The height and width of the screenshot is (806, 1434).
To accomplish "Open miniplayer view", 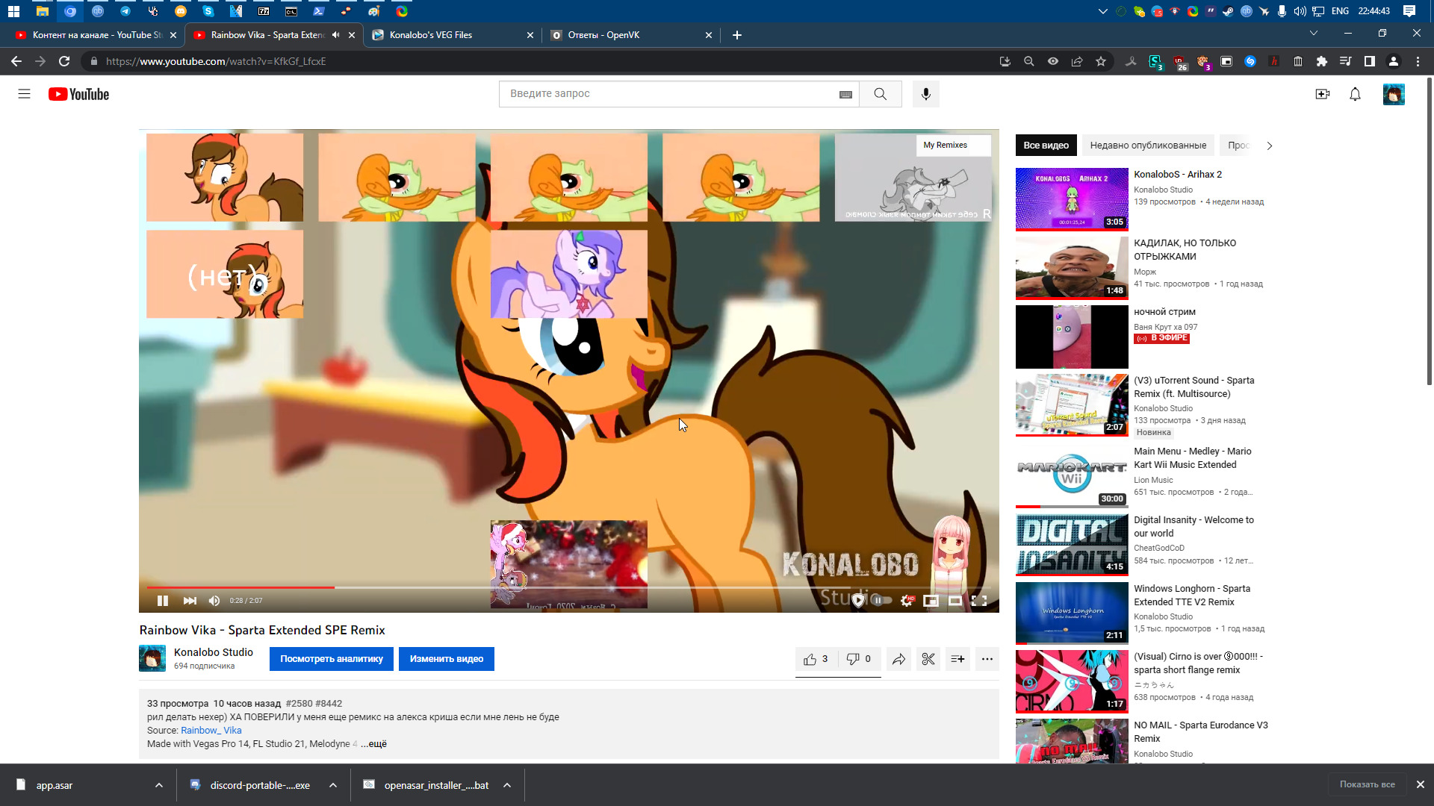I will coord(931,601).
